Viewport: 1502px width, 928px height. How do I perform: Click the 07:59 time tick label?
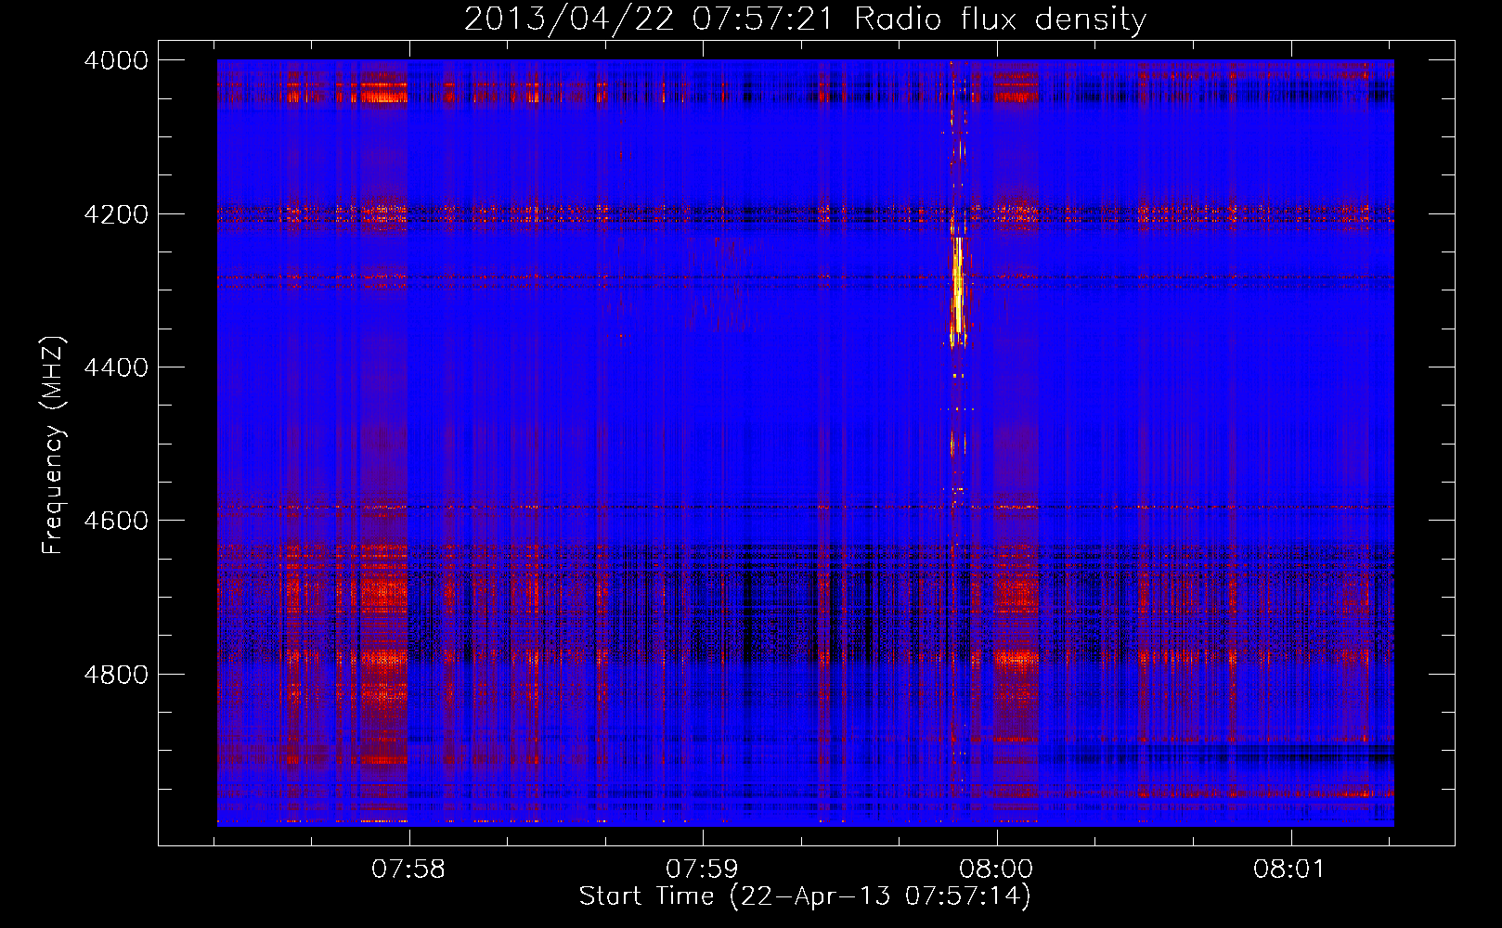(x=703, y=870)
